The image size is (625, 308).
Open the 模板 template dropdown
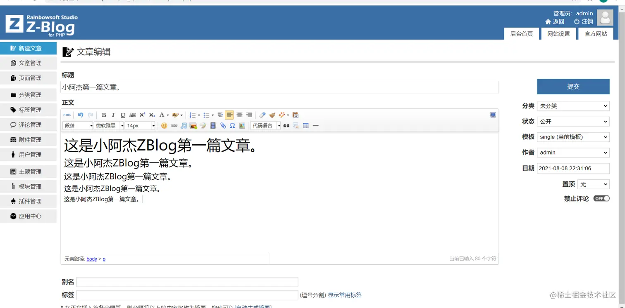pyautogui.click(x=573, y=137)
